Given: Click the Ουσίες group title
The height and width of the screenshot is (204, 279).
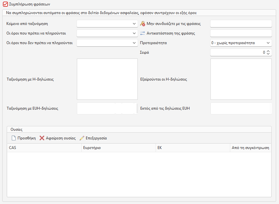Looking at the screenshot, I should point(16,129).
